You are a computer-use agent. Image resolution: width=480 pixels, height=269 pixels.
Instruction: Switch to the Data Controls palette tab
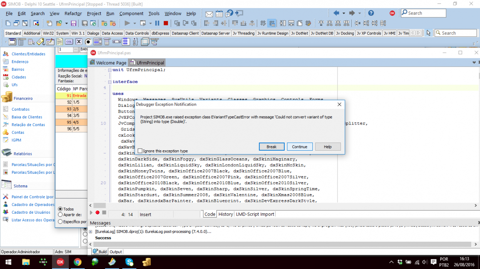(x=137, y=33)
